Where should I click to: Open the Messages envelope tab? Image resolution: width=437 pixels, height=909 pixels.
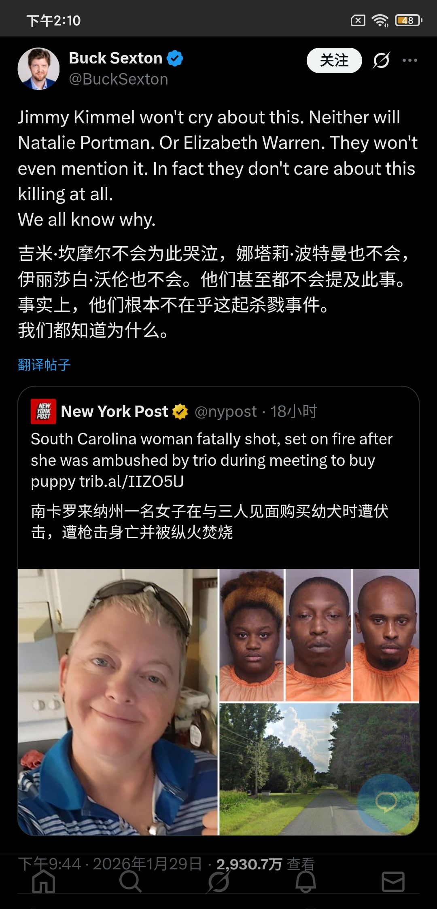point(393,882)
